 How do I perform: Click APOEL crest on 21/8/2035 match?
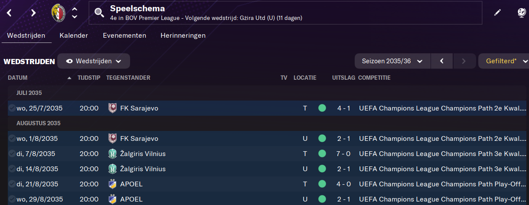pyautogui.click(x=112, y=184)
